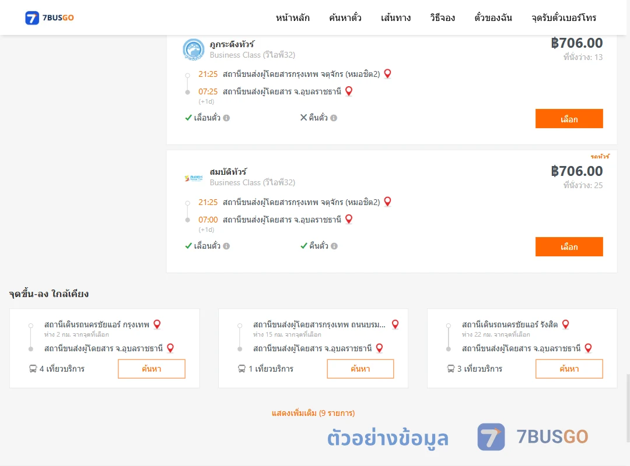The height and width of the screenshot is (466, 630).
Task: Click bus icon beside 3 เที่ยวบริการ
Action: (x=451, y=369)
